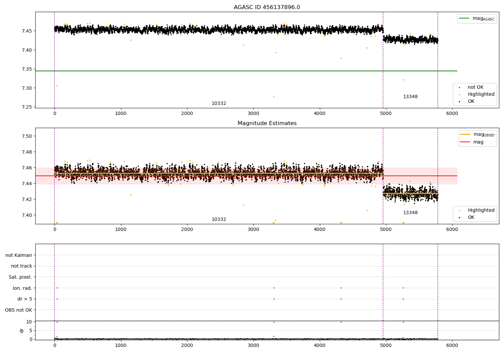Screen dimensions: 504x353
Task: Click the "Ion. rad." flag point near x=5250
Action: click(x=403, y=288)
